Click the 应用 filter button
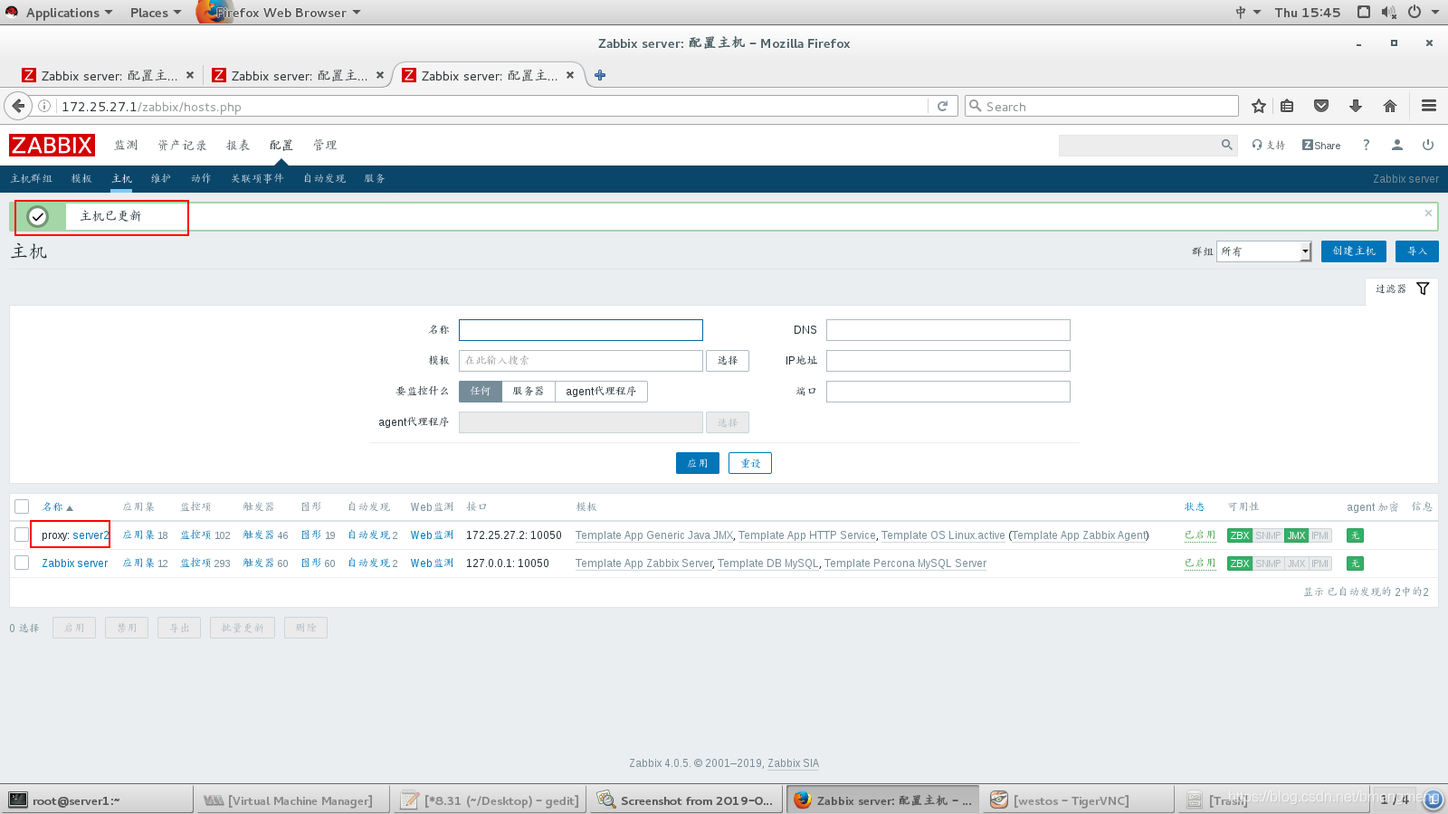This screenshot has width=1448, height=814. (698, 463)
